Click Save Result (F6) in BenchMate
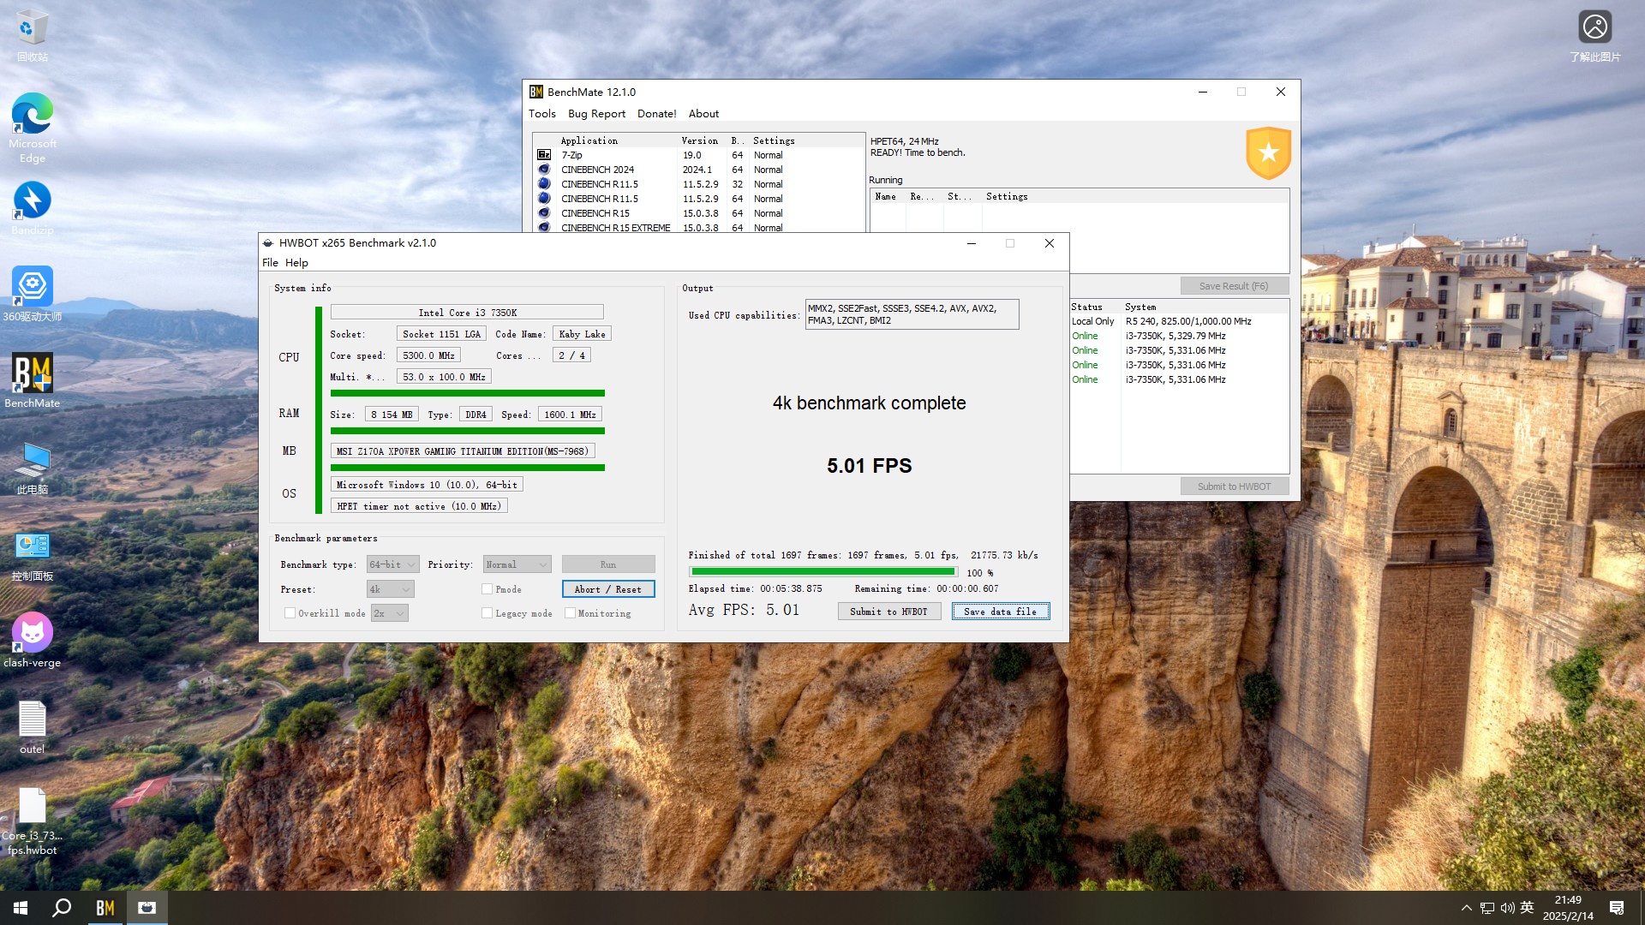This screenshot has width=1645, height=925. [1234, 286]
